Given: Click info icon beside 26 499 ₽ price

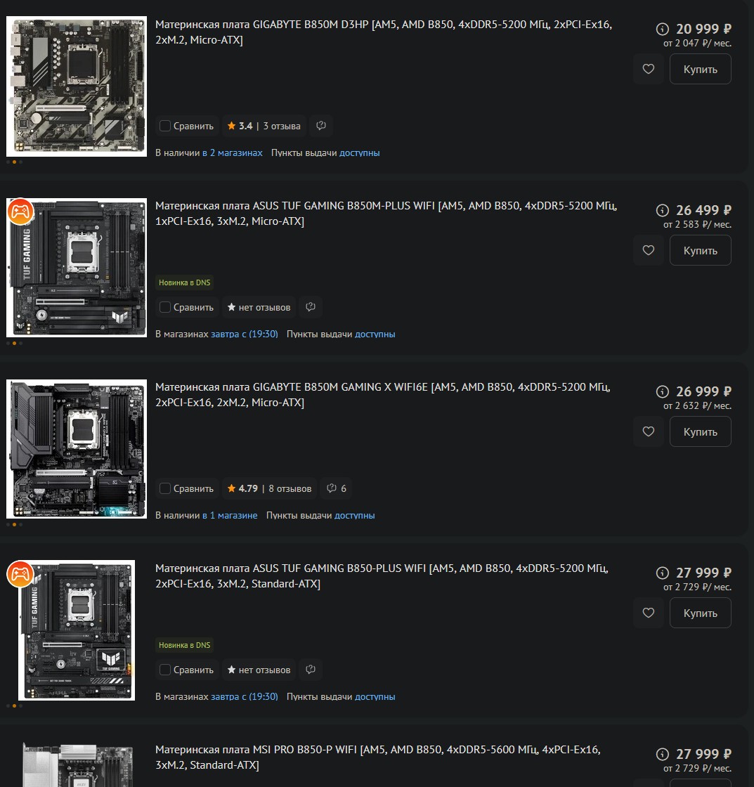Looking at the screenshot, I should point(662,210).
